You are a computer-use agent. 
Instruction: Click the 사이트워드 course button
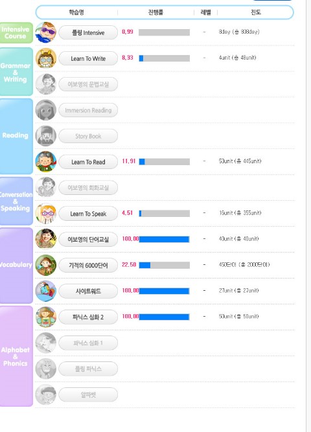(88, 291)
